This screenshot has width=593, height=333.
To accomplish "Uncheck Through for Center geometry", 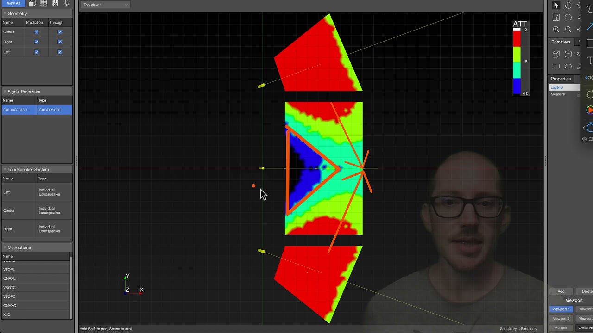I will pos(60,32).
